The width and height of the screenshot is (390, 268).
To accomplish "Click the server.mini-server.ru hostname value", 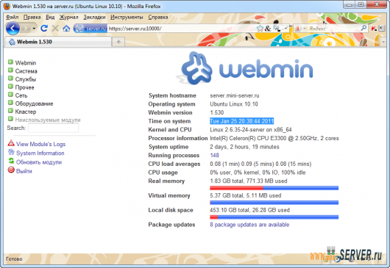I will point(235,95).
